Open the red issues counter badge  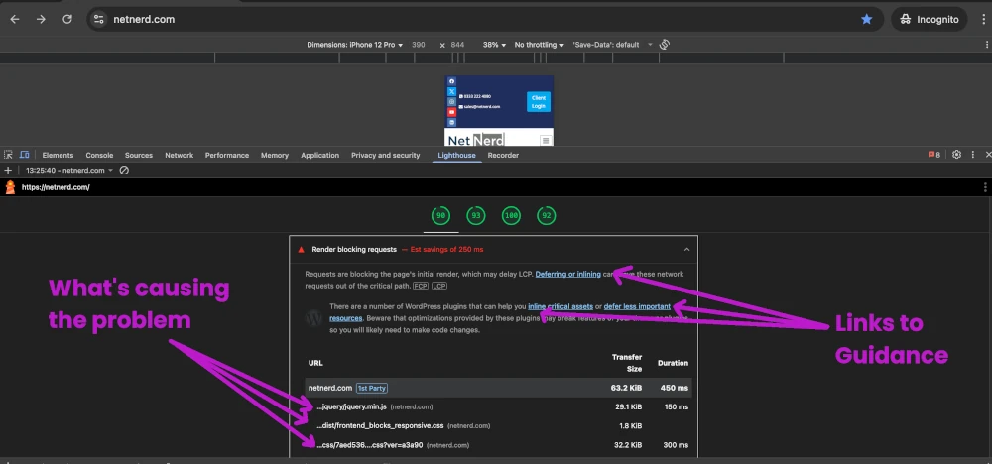click(x=932, y=155)
